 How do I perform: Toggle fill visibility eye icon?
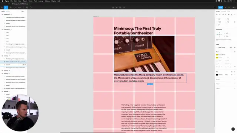click(232, 75)
